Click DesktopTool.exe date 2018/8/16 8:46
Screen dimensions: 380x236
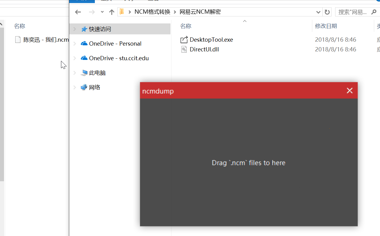point(335,40)
